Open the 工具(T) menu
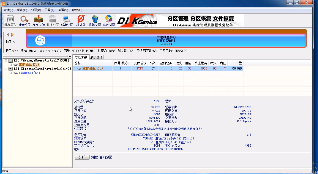 tap(49, 10)
